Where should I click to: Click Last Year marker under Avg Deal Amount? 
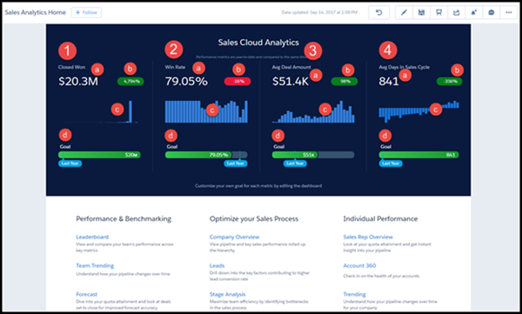click(x=295, y=164)
